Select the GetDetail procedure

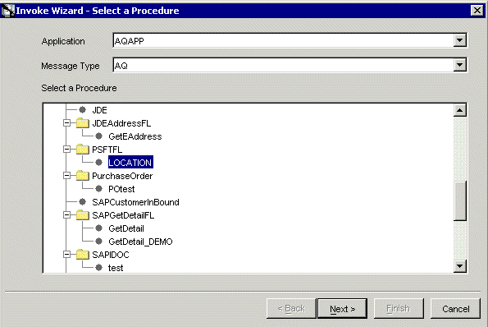tap(126, 228)
